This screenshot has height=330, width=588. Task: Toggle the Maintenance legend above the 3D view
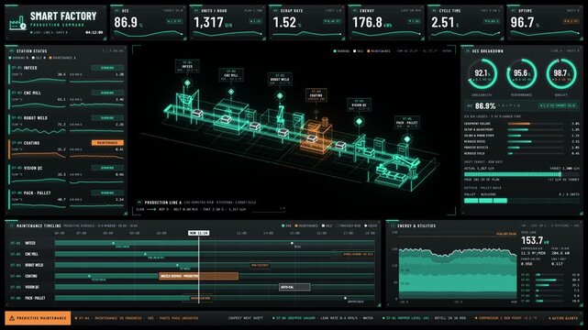tap(379, 51)
